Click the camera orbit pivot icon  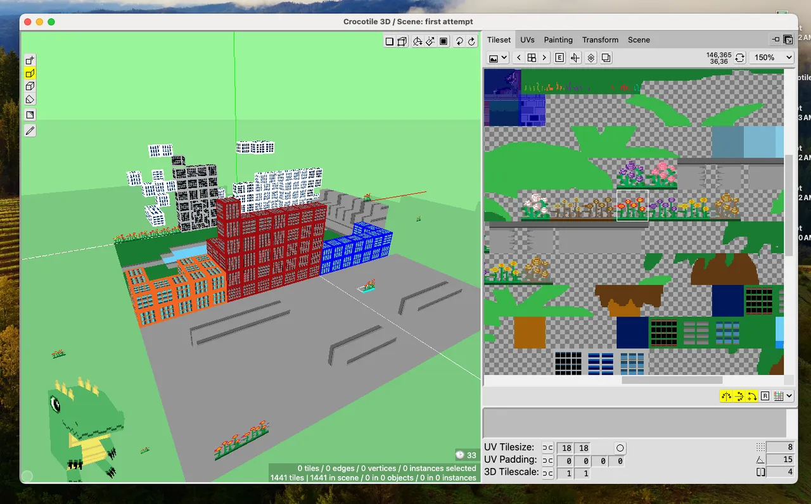click(418, 42)
